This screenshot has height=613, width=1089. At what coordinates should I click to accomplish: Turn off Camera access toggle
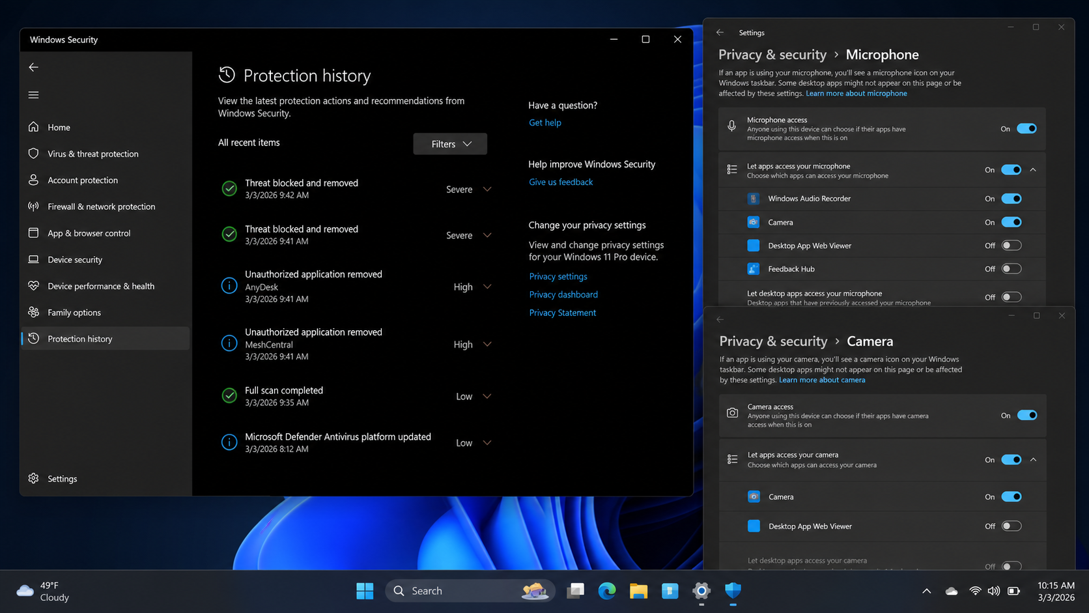1027,415
